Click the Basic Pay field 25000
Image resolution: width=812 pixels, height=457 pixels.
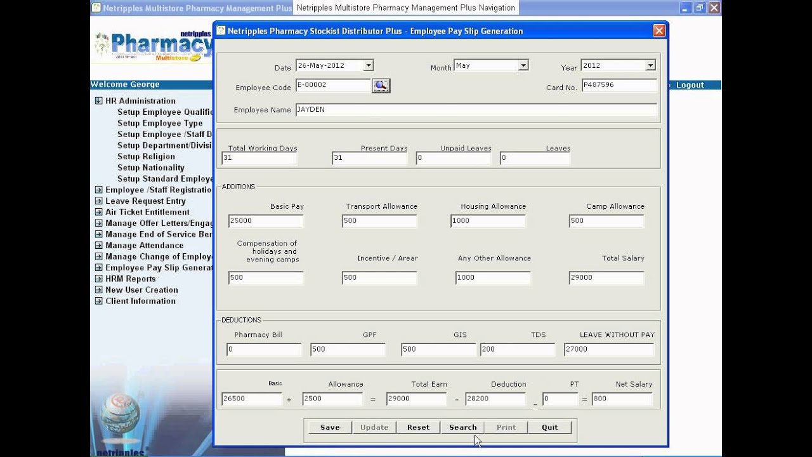click(266, 222)
